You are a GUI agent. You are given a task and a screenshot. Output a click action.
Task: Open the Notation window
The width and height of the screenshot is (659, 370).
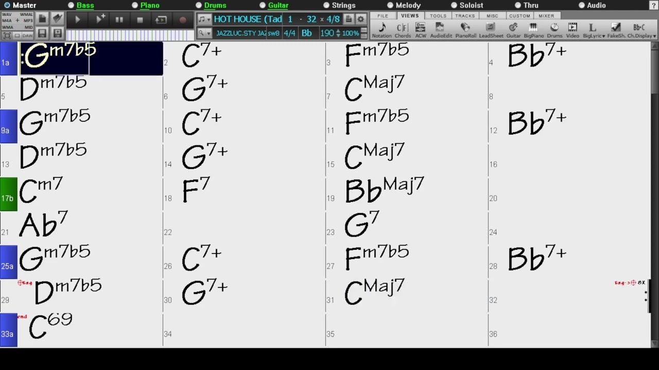[381, 30]
